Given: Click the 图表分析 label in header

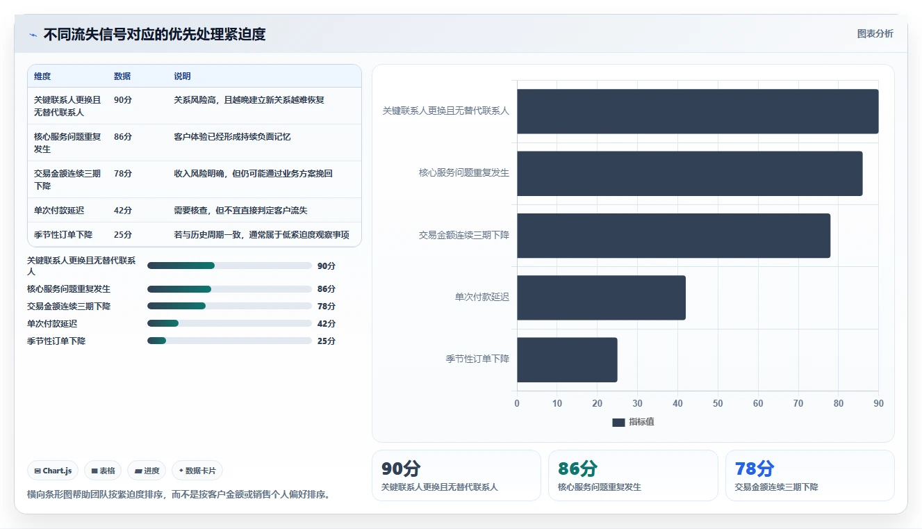Looking at the screenshot, I should [x=875, y=33].
